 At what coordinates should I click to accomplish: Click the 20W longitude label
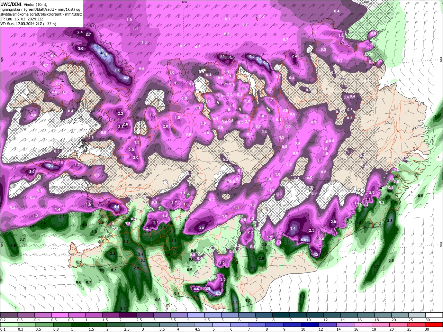184,2
